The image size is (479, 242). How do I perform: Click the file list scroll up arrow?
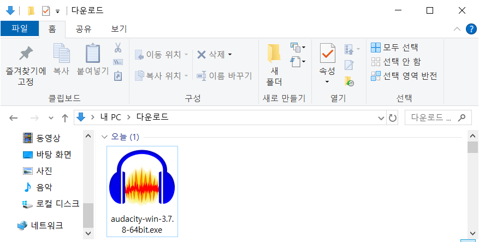[x=472, y=136]
